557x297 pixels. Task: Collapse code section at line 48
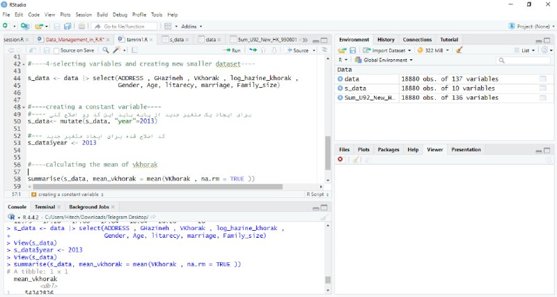(x=24, y=107)
